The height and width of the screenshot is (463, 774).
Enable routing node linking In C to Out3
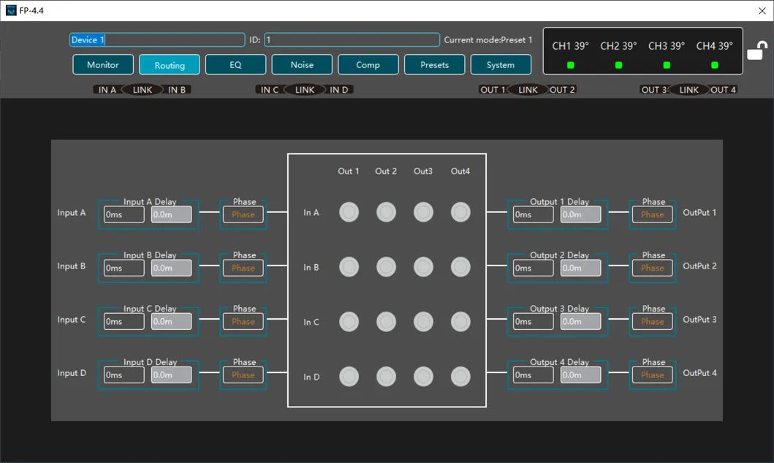tap(423, 321)
